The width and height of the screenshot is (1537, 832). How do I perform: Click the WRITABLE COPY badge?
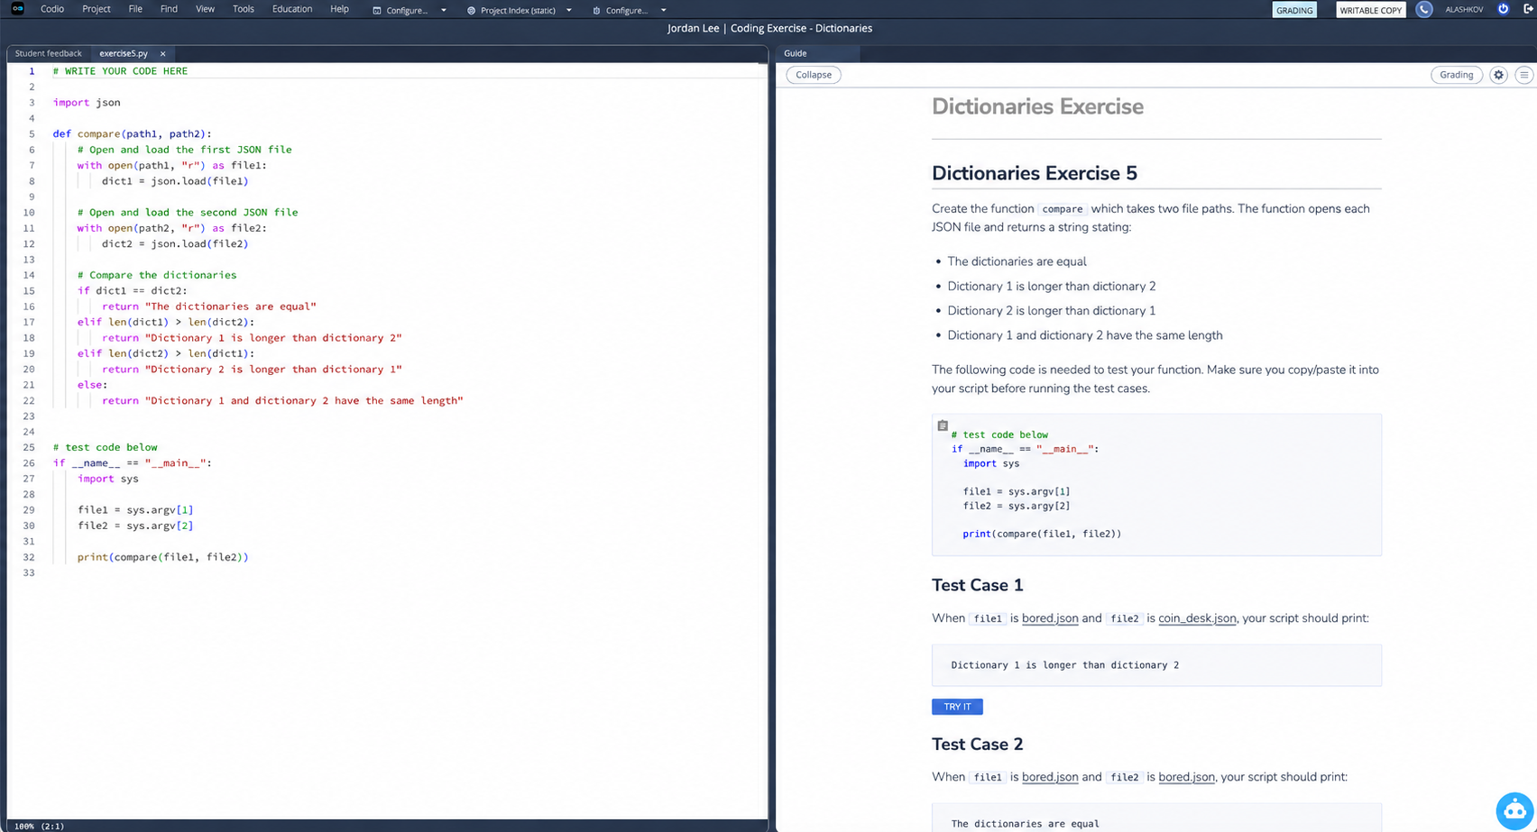[1370, 10]
